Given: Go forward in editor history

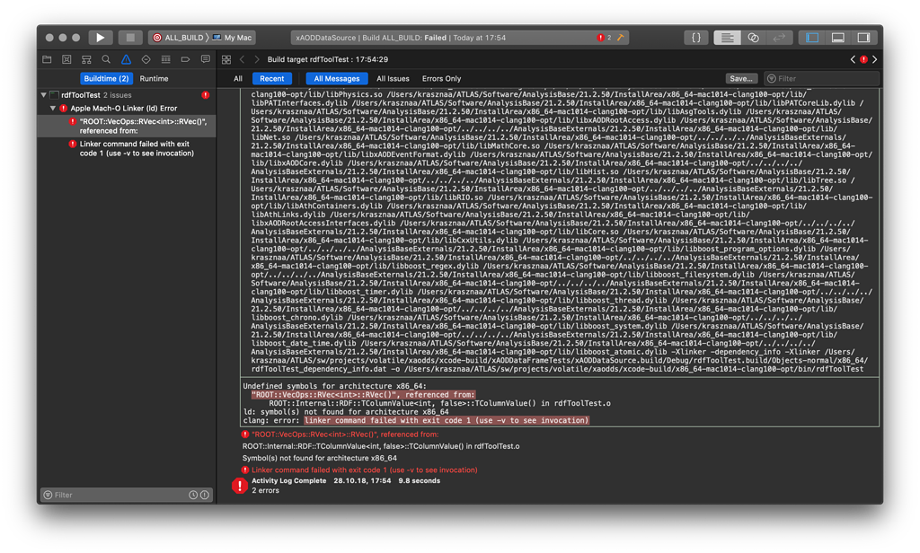Looking at the screenshot, I should tap(256, 59).
